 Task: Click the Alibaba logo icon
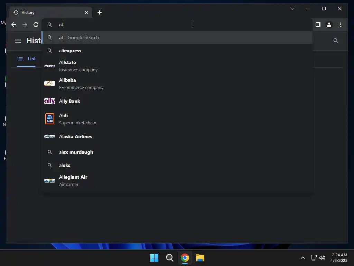tap(50, 83)
